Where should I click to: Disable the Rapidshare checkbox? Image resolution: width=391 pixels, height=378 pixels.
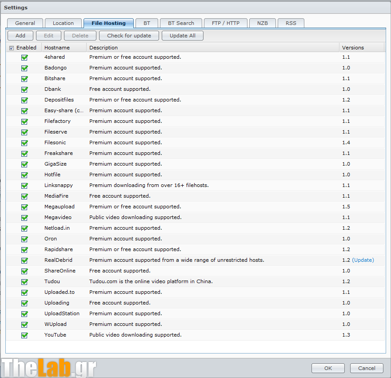pyautogui.click(x=24, y=250)
